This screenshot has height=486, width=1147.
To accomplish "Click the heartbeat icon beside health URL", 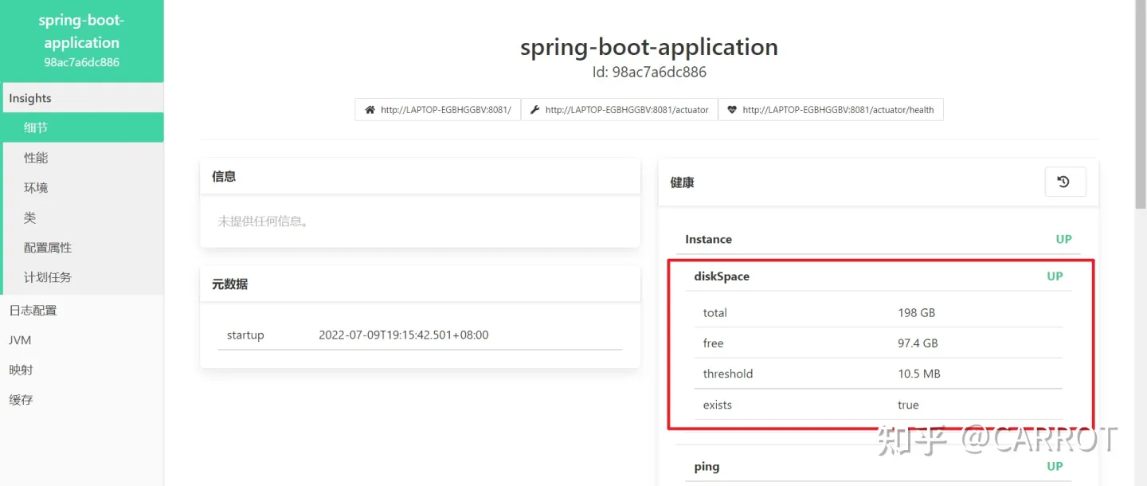I will 732,110.
